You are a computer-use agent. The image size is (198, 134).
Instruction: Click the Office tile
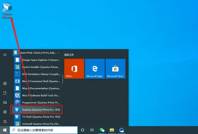(74, 69)
